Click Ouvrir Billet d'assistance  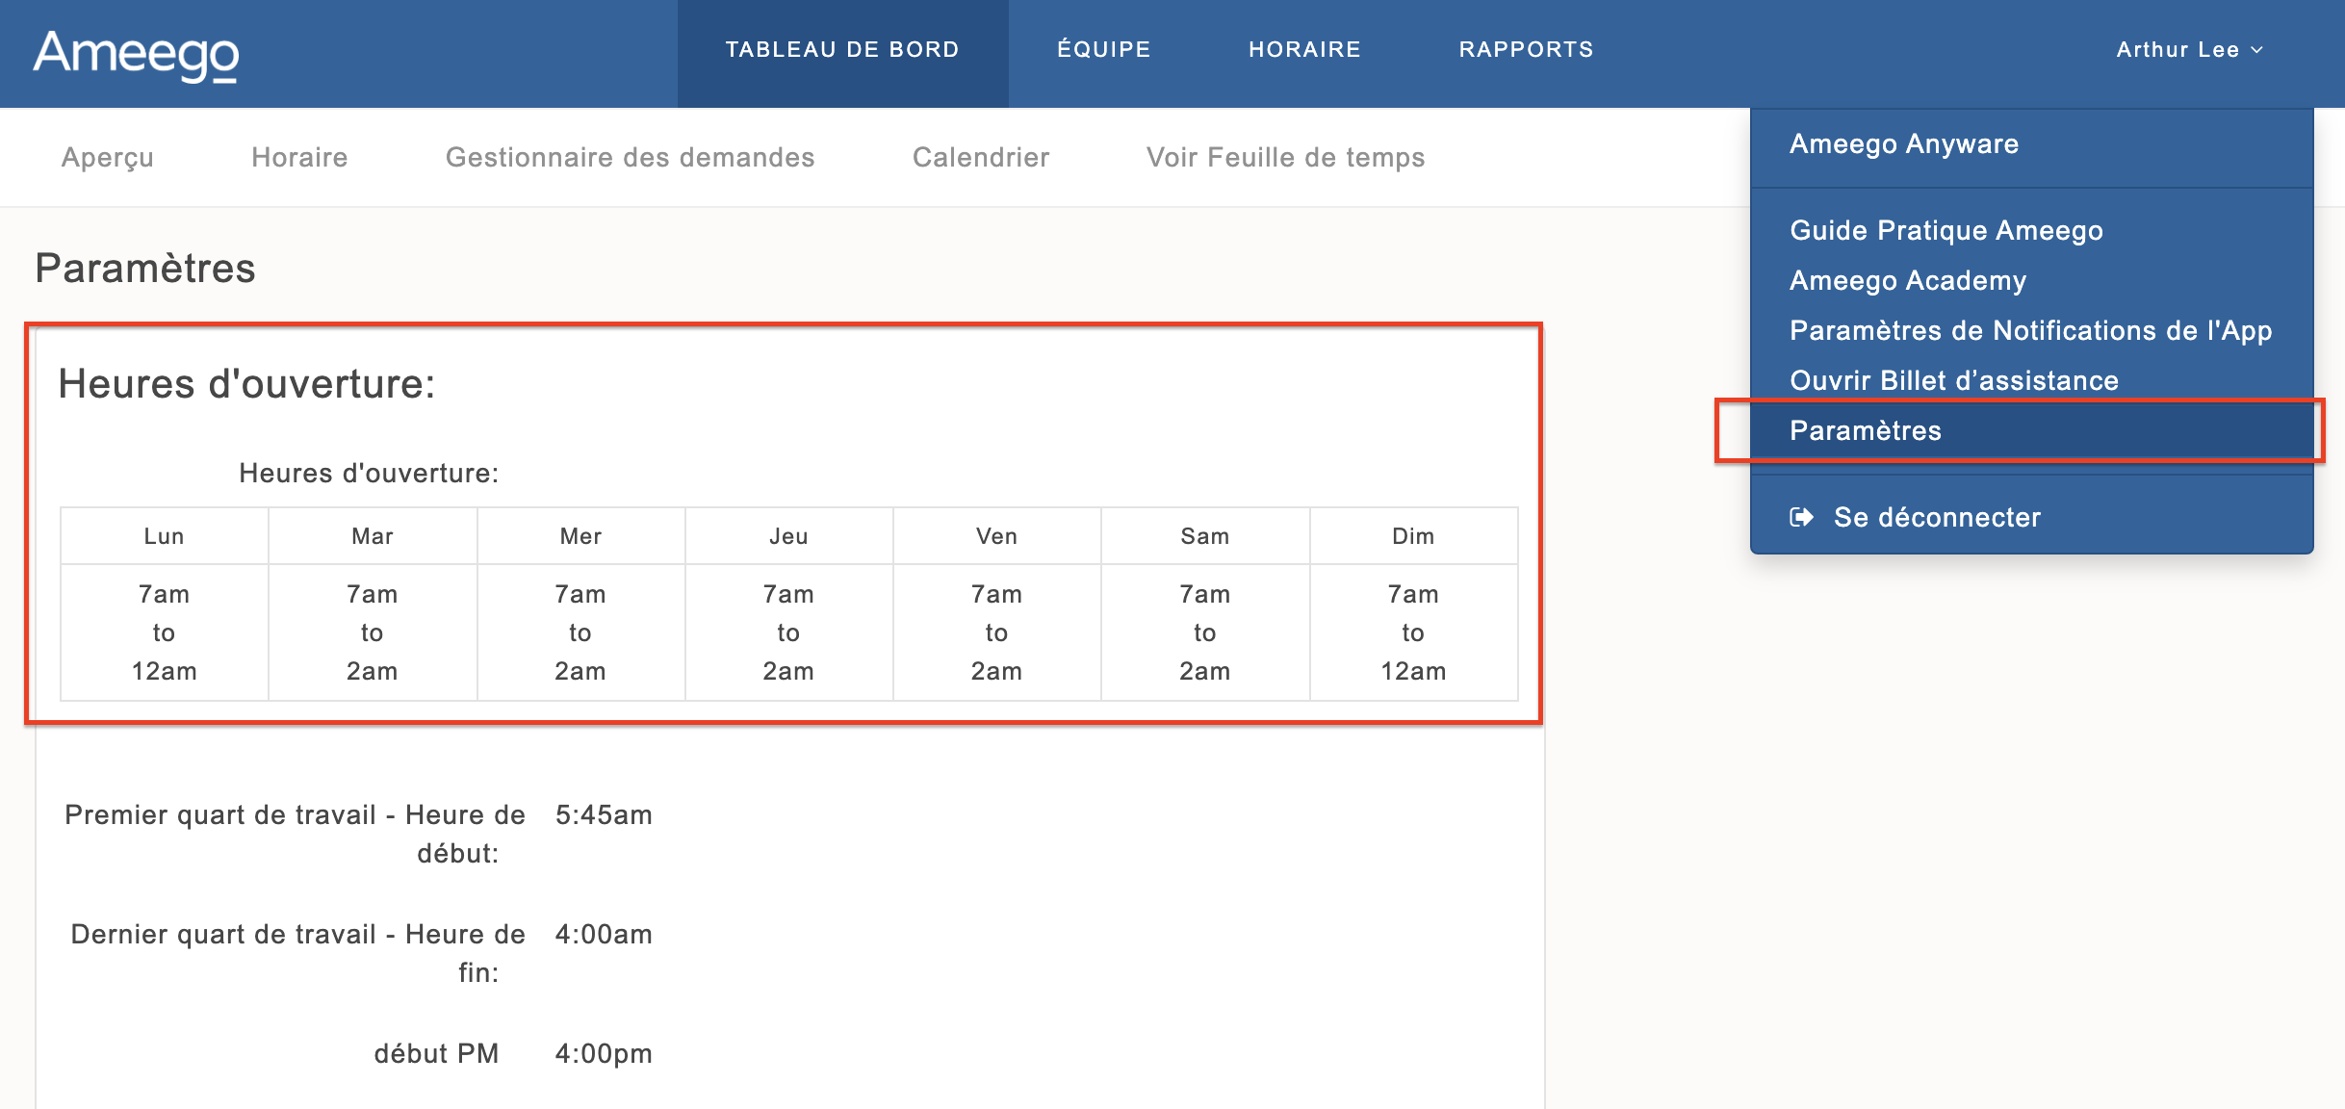tap(1953, 380)
